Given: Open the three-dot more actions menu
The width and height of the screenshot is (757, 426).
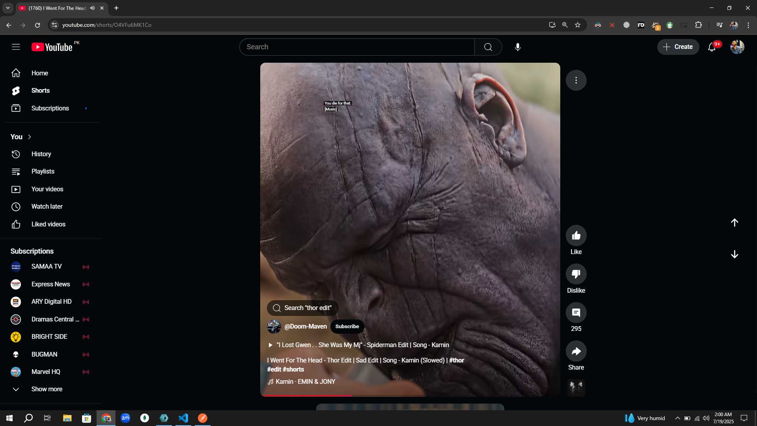Looking at the screenshot, I should [576, 80].
